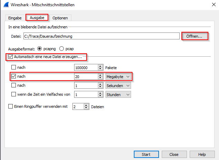
Task: Click the Wireshark fin icon in title bar
Action: [5, 5]
